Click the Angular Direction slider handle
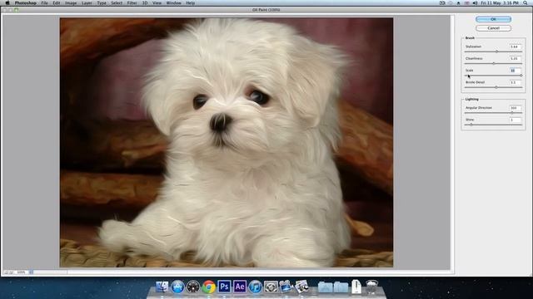The width and height of the screenshot is (533, 299). point(512,113)
